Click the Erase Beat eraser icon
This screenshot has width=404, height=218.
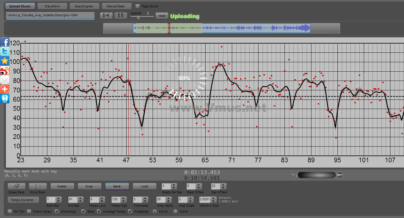point(17,186)
